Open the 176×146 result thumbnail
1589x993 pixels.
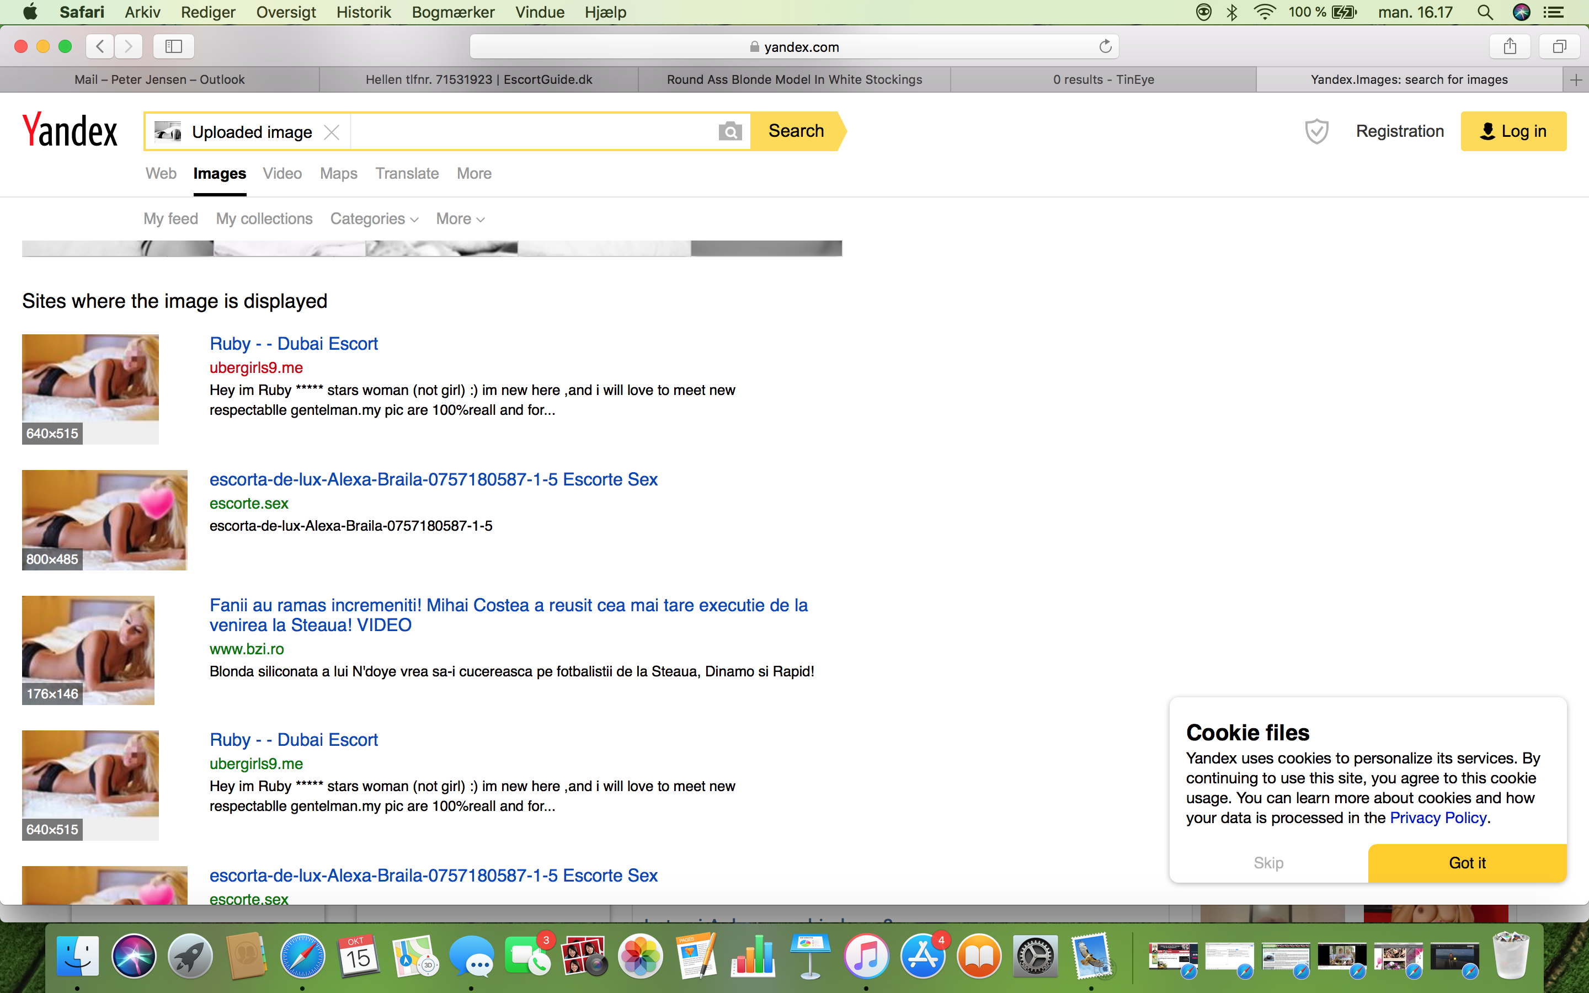(88, 650)
